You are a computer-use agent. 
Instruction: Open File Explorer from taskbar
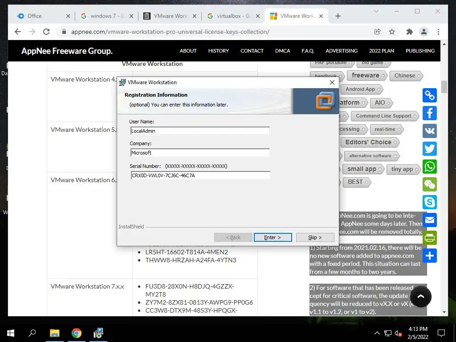[x=54, y=333]
